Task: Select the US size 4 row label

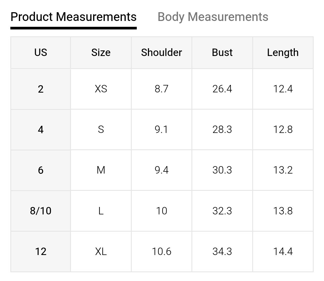Action: [41, 129]
